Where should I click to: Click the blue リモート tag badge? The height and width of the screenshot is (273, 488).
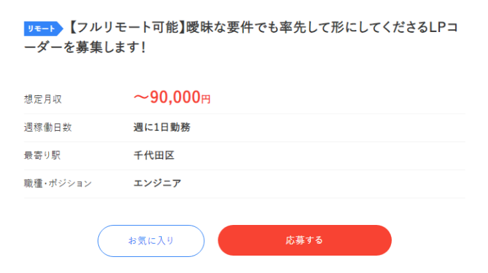43,29
